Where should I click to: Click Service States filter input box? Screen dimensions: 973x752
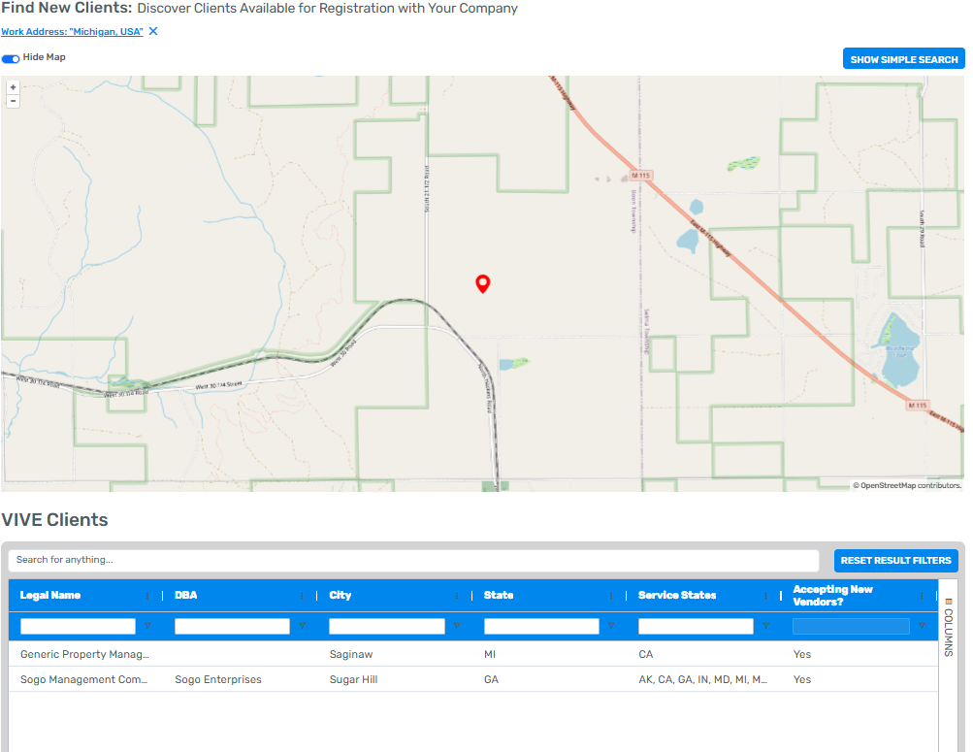[696, 626]
